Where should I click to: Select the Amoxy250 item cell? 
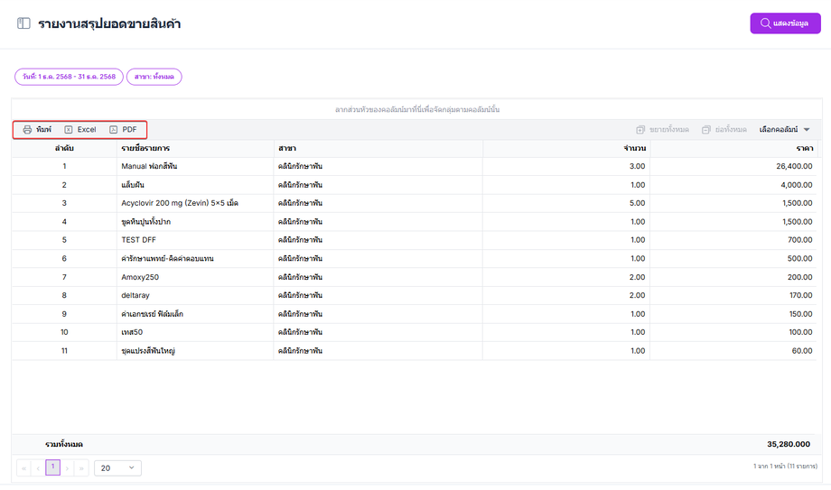195,277
